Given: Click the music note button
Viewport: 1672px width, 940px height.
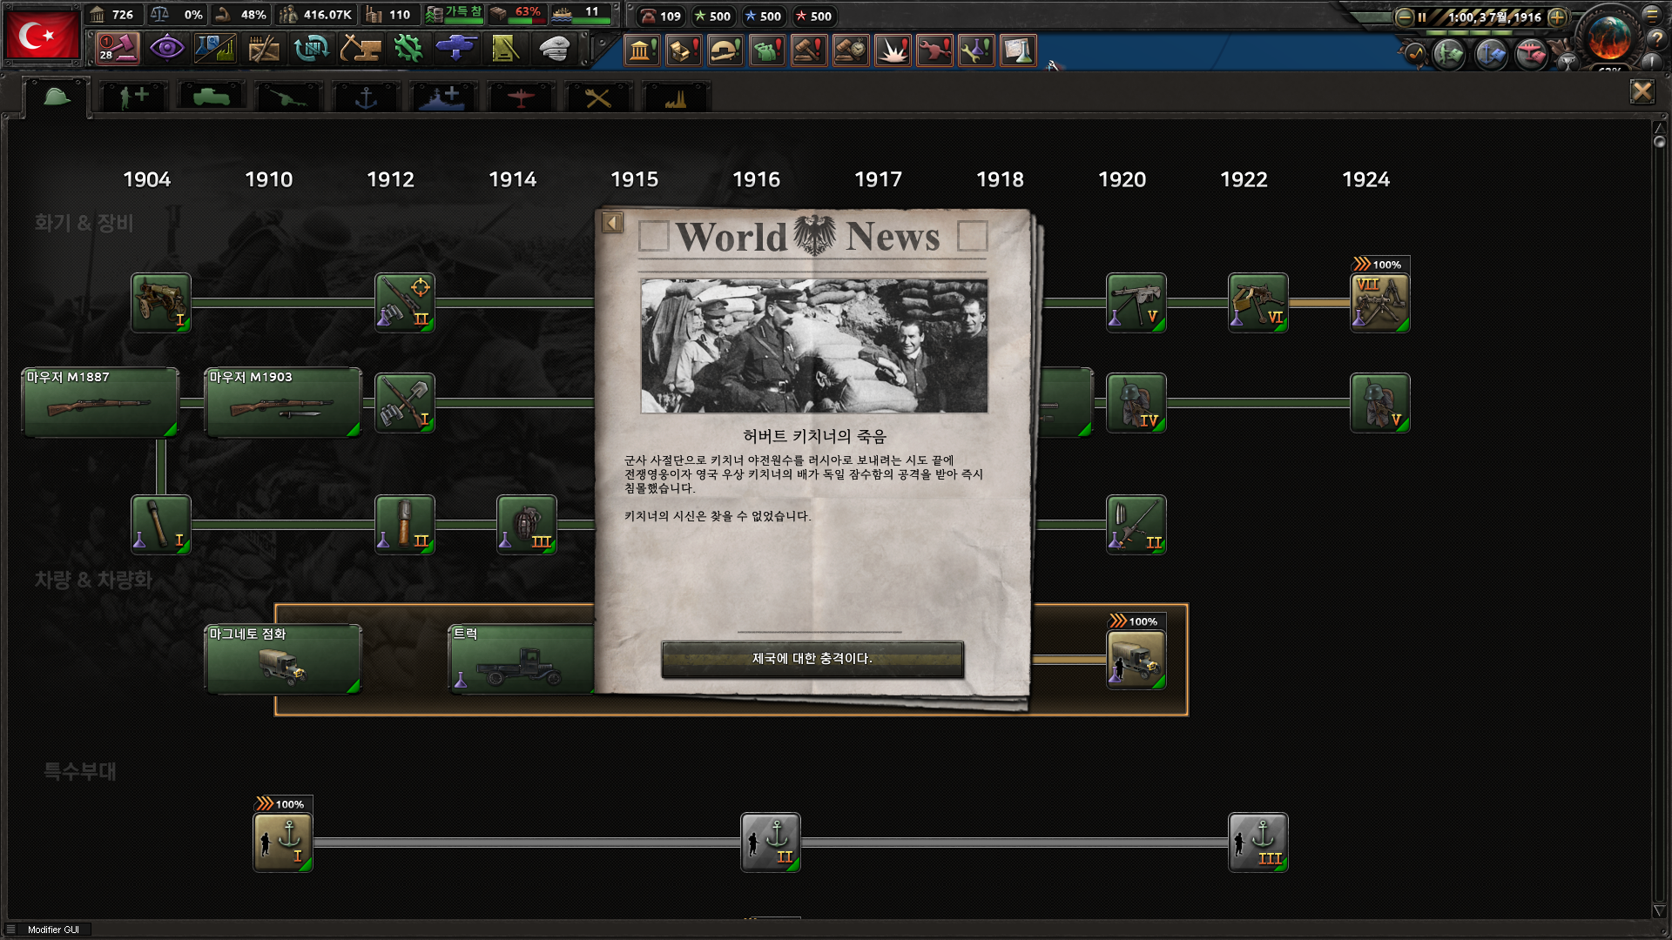Looking at the screenshot, I should (x=1414, y=55).
